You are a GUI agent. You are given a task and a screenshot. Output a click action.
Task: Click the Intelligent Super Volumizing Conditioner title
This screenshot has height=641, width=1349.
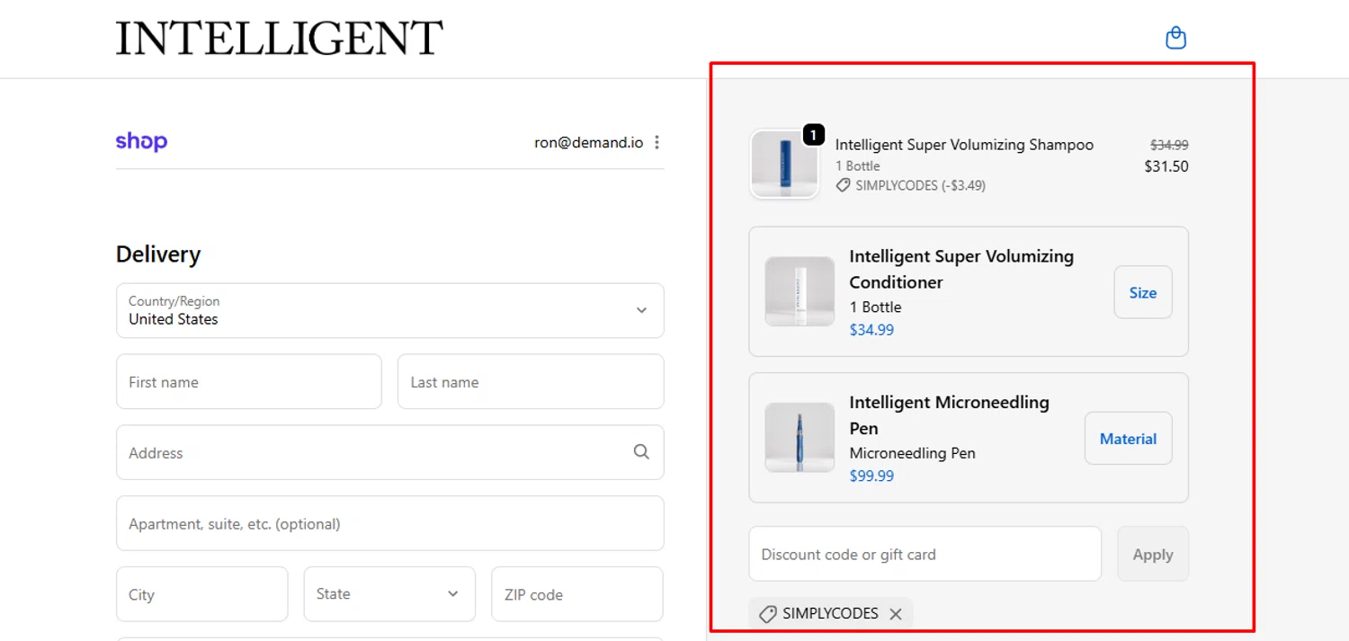pyautogui.click(x=961, y=269)
